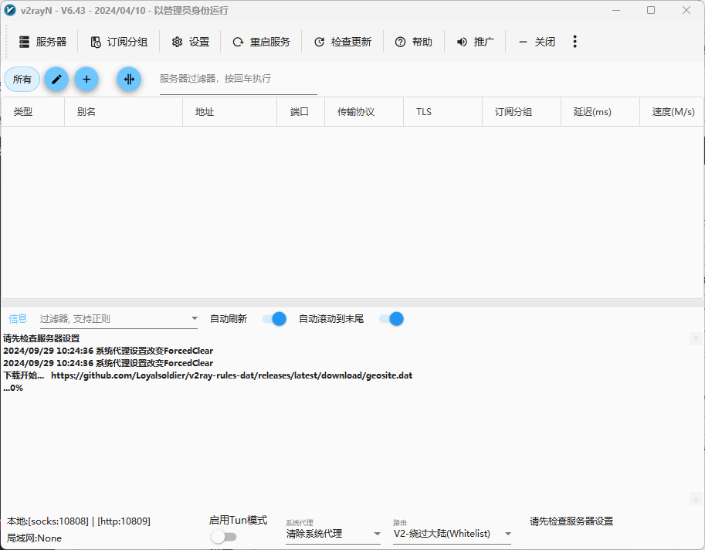The image size is (705, 550).
Task: Click the 推广 promotion button
Action: tap(475, 42)
